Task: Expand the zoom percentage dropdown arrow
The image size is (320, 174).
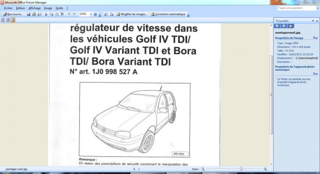Action: 91,14
